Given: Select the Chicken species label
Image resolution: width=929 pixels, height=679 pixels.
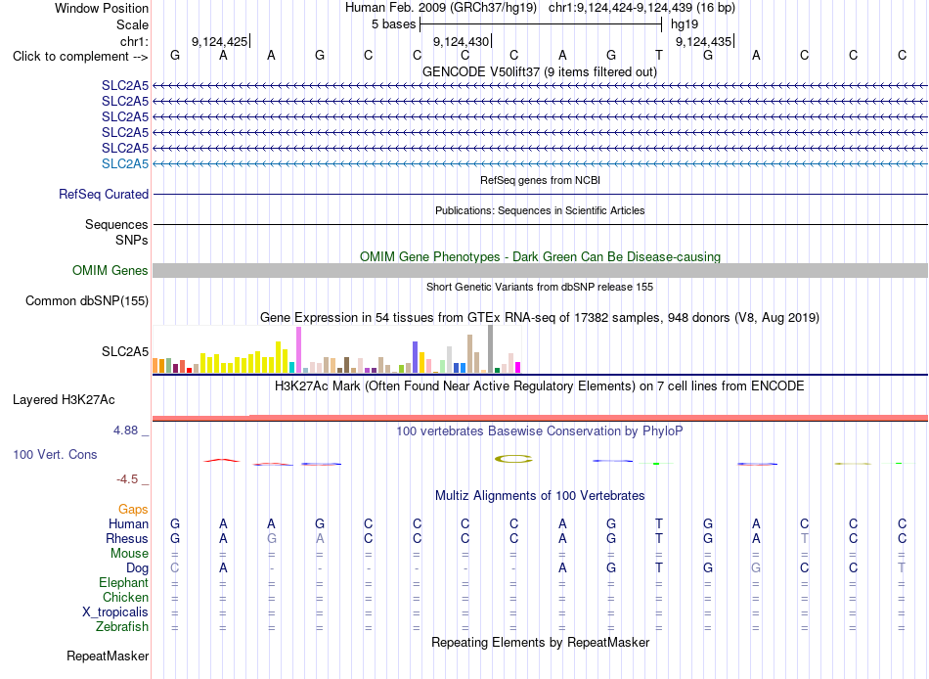Looking at the screenshot, I should [125, 597].
